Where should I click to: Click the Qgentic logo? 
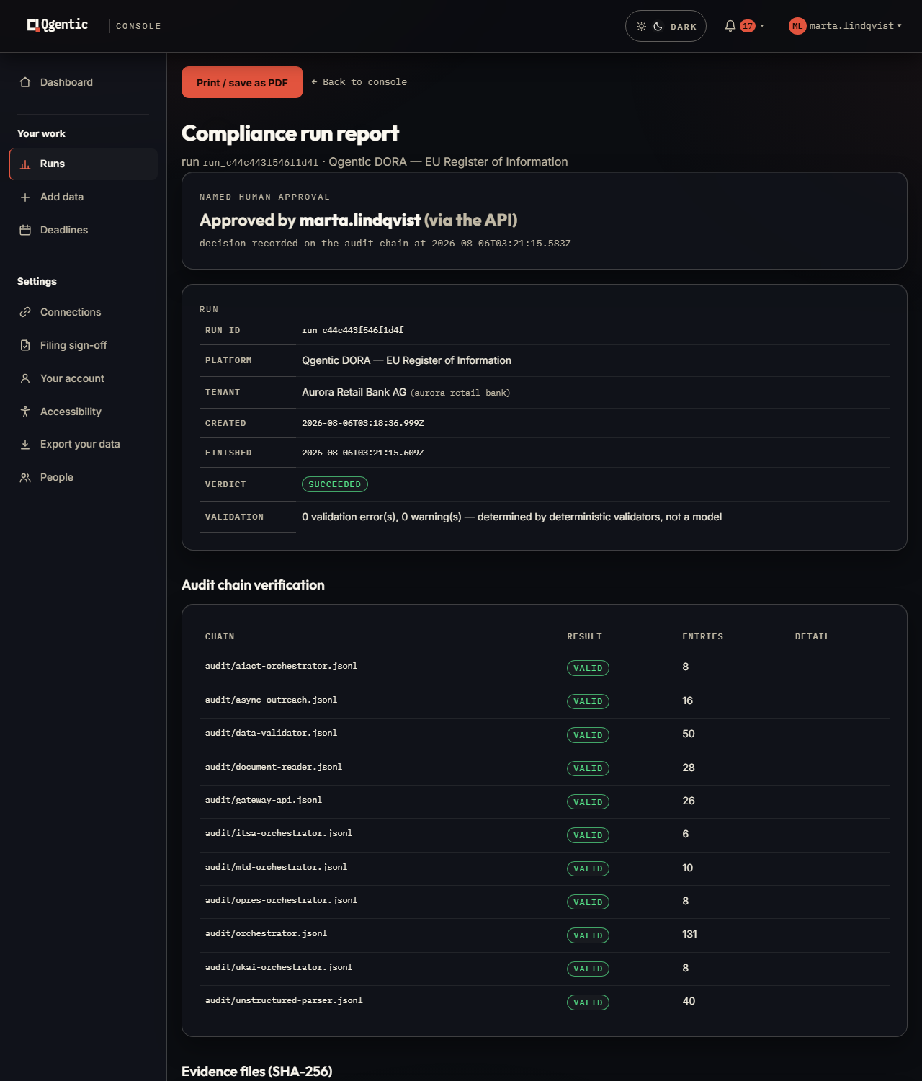58,25
